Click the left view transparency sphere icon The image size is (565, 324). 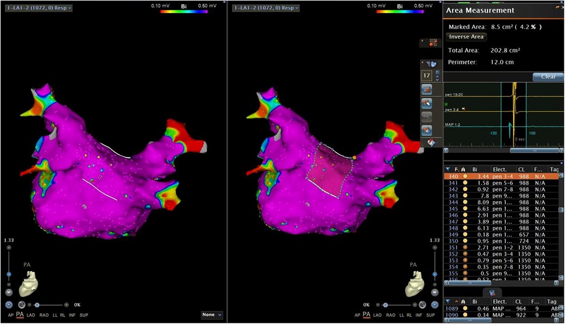21,305
